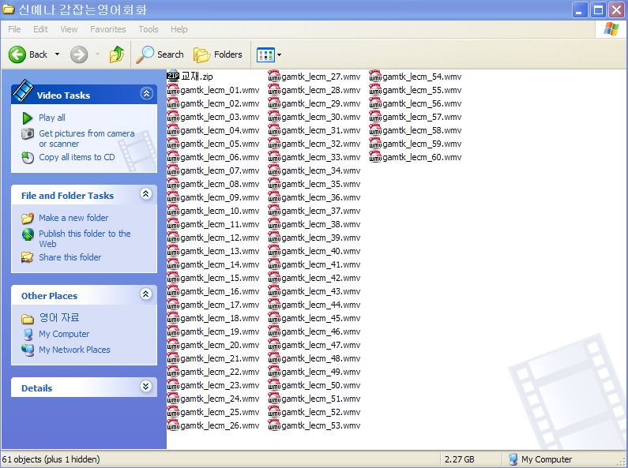Open the Views dropdown arrow
This screenshot has height=468, width=628.
click(279, 54)
